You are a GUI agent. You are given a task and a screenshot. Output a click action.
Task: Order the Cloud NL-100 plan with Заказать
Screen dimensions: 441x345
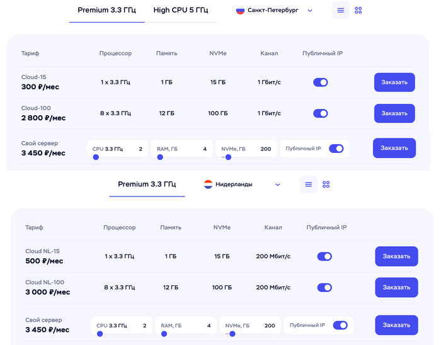click(x=396, y=288)
